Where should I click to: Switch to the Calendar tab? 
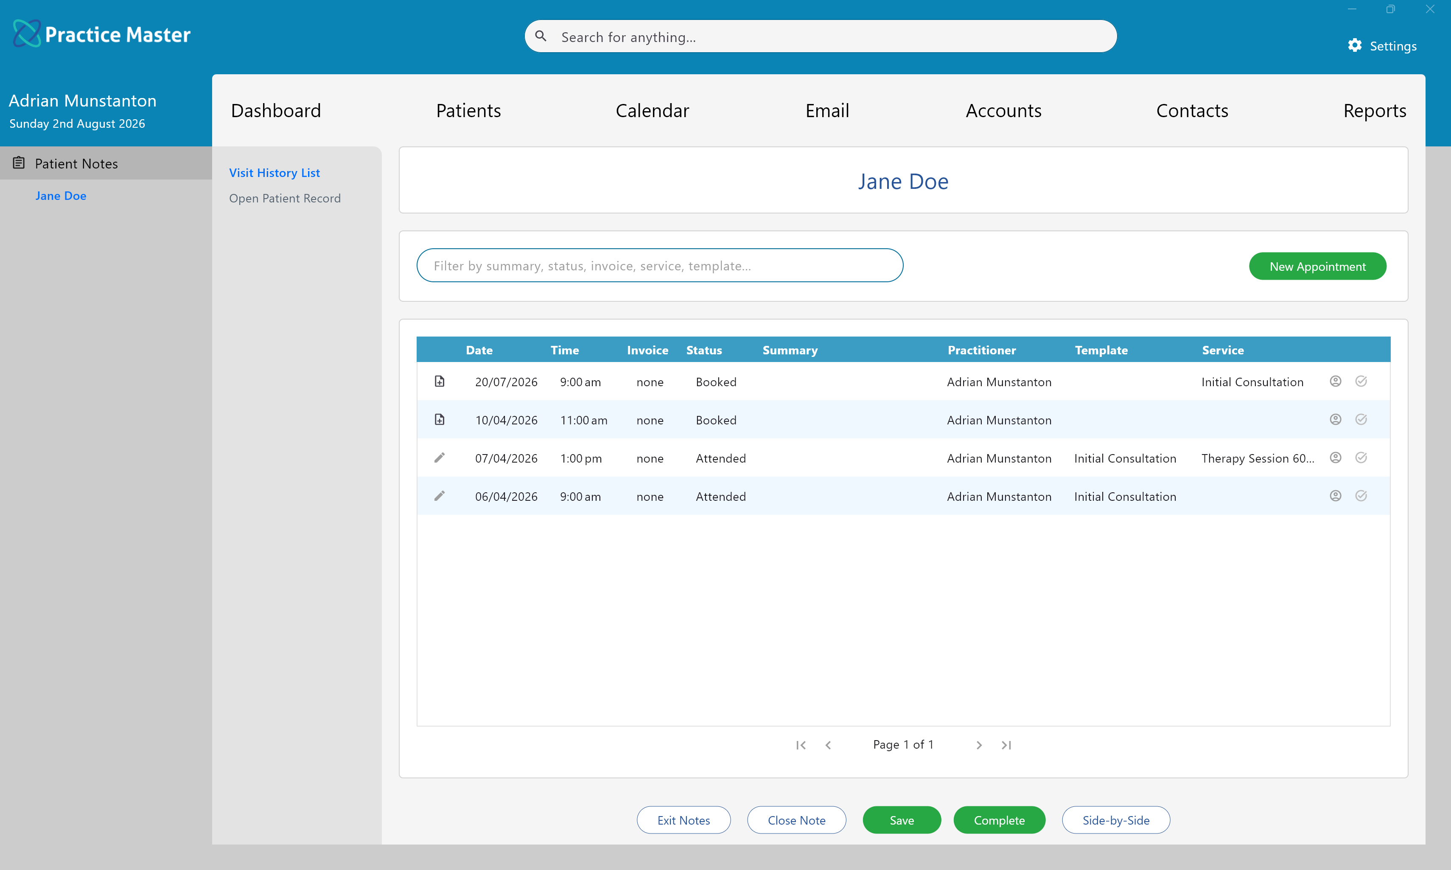pos(652,110)
